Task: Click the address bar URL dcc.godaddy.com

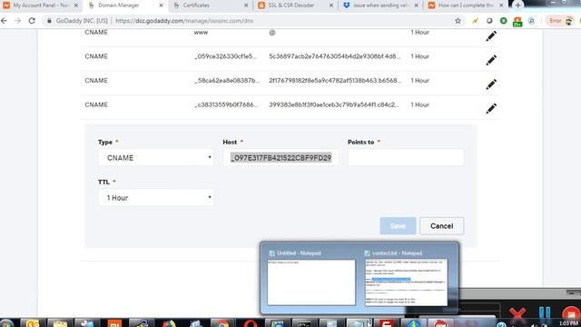Action: (184, 21)
